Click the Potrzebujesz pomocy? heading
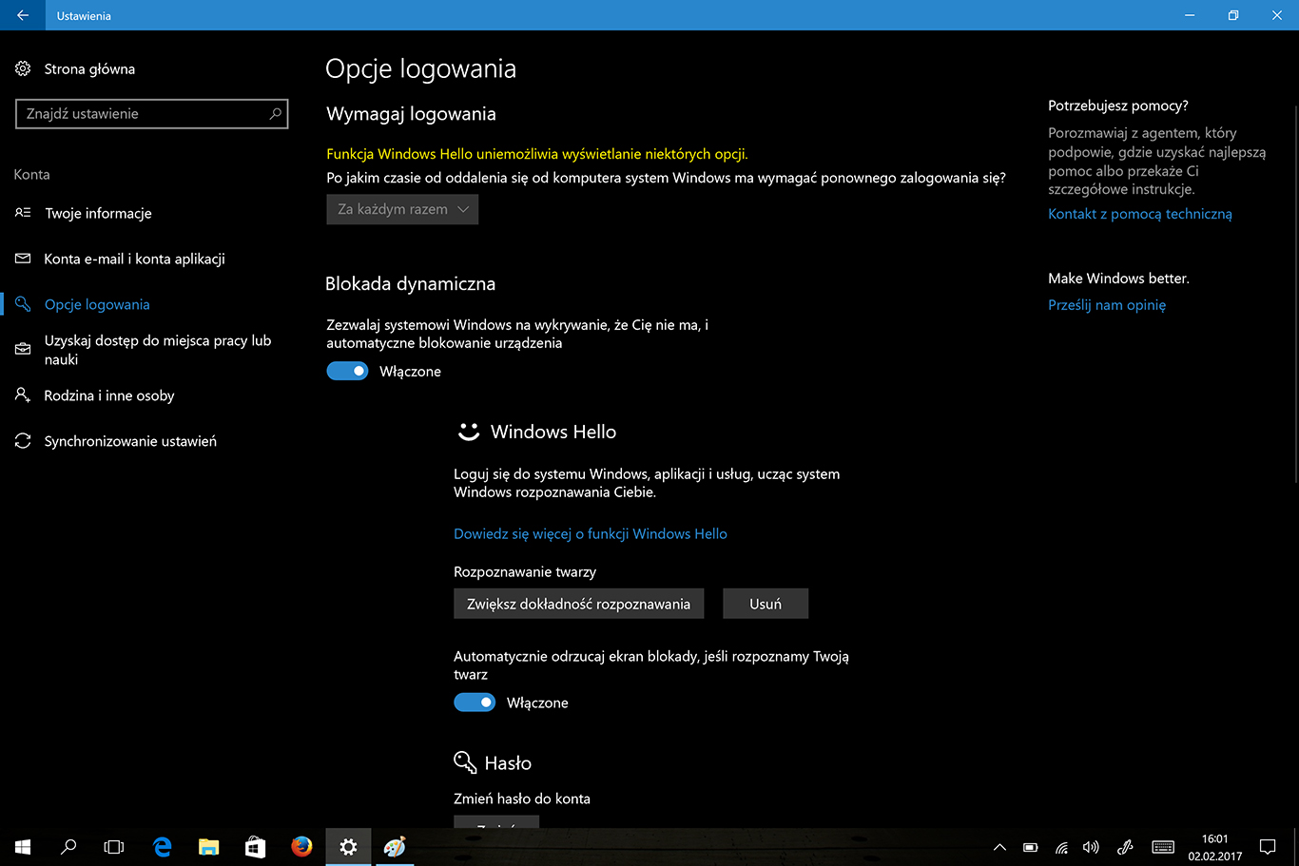 click(1118, 106)
